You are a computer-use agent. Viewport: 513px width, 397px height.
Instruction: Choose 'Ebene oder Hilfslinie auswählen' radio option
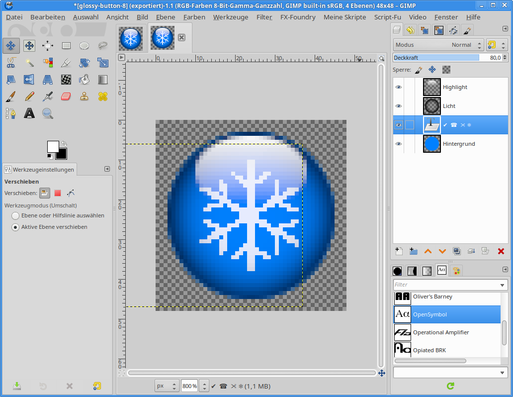[x=16, y=216]
